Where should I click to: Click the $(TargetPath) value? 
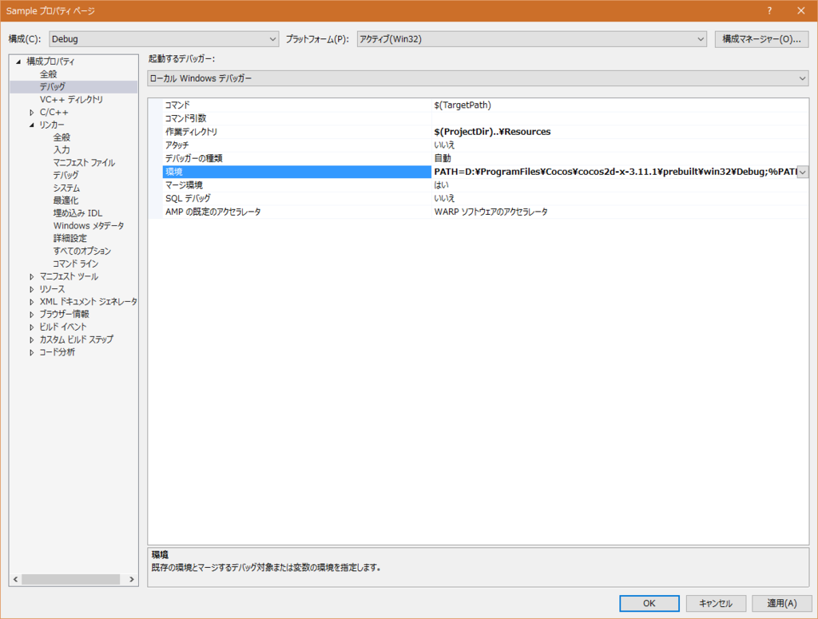tap(463, 105)
